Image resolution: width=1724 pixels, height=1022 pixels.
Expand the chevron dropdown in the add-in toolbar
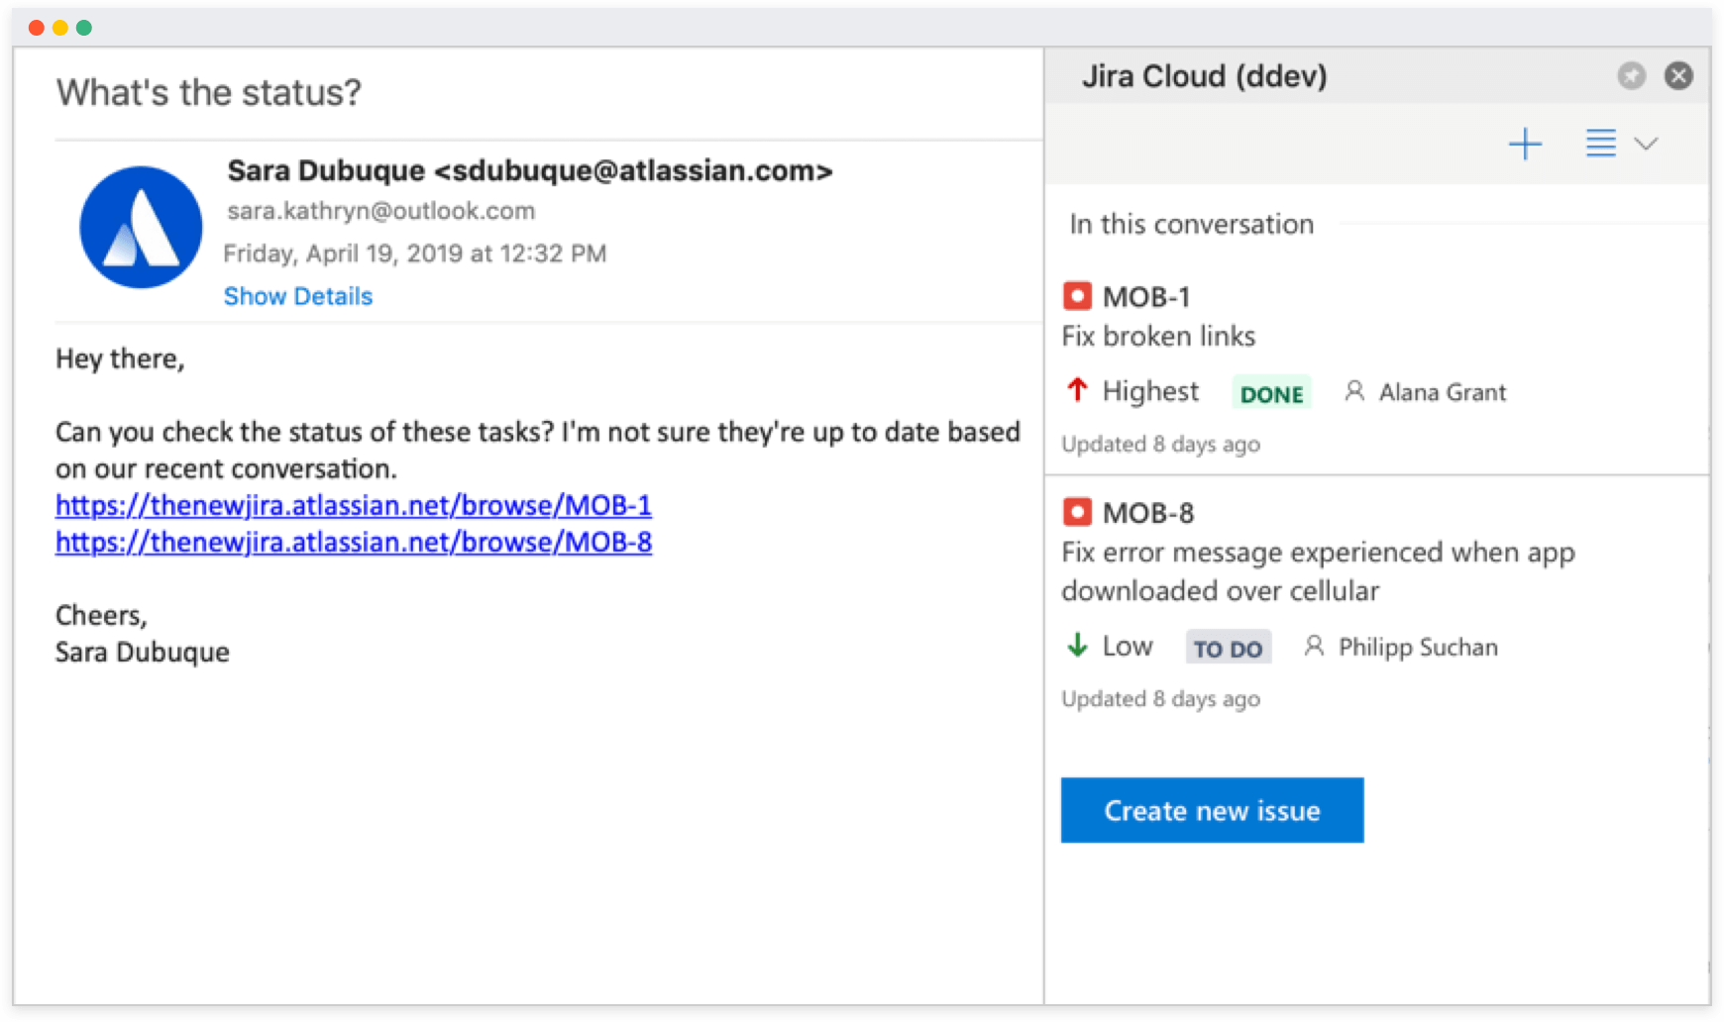point(1647,145)
